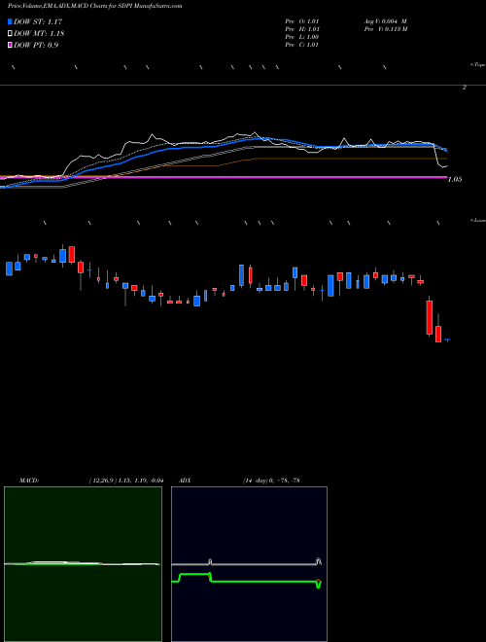The width and height of the screenshot is (486, 642).
Task: Open the green MACD indicator chart
Action: tap(83, 564)
